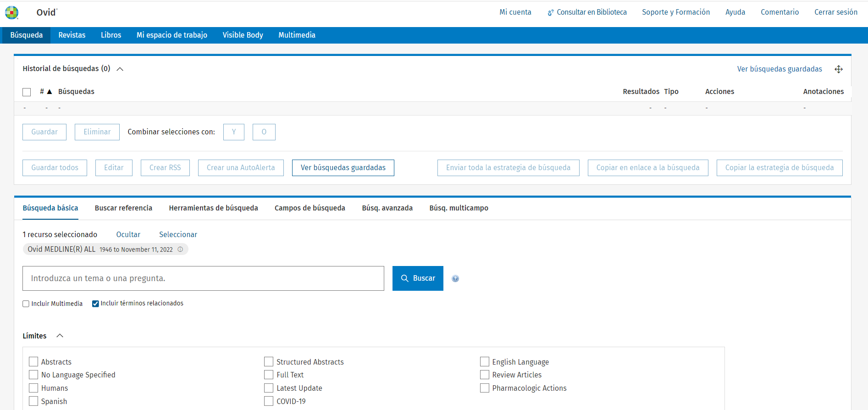Click the Ovid logo icon

tap(12, 12)
